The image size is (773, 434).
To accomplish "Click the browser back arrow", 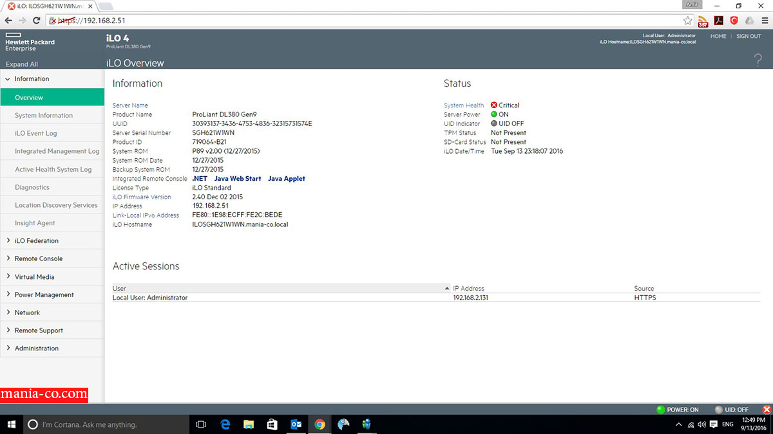I will pos(9,21).
